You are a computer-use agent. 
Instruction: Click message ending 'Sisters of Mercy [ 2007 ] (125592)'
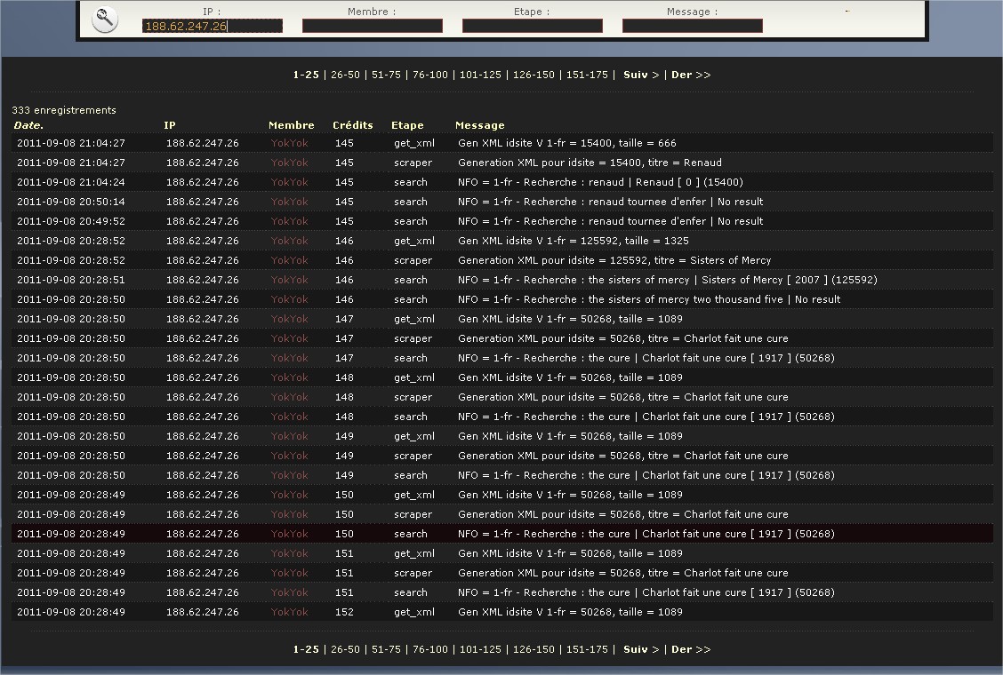(667, 280)
